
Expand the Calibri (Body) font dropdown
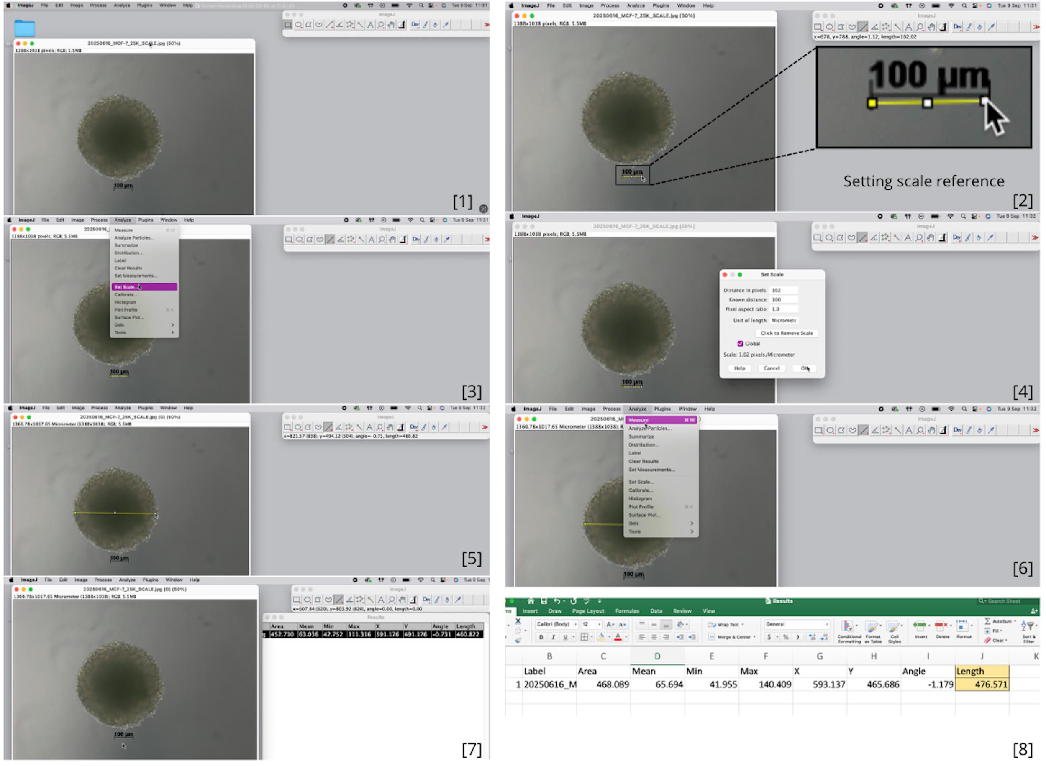pos(576,625)
